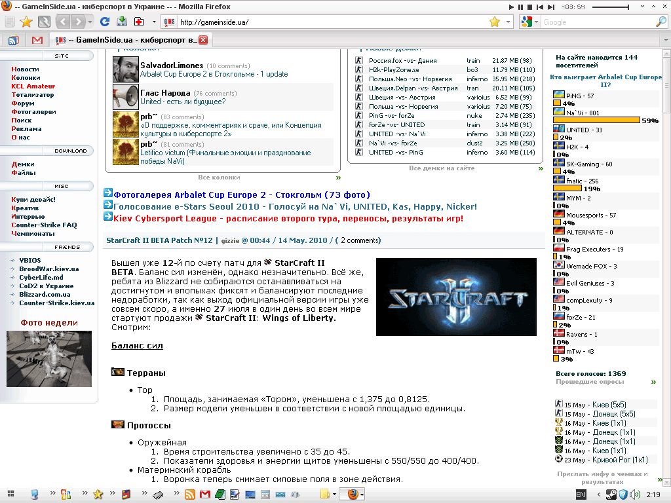Screen dimensions: 671x503
Task: Open the BroodWar.kiev.ua friends link
Action: point(48,269)
